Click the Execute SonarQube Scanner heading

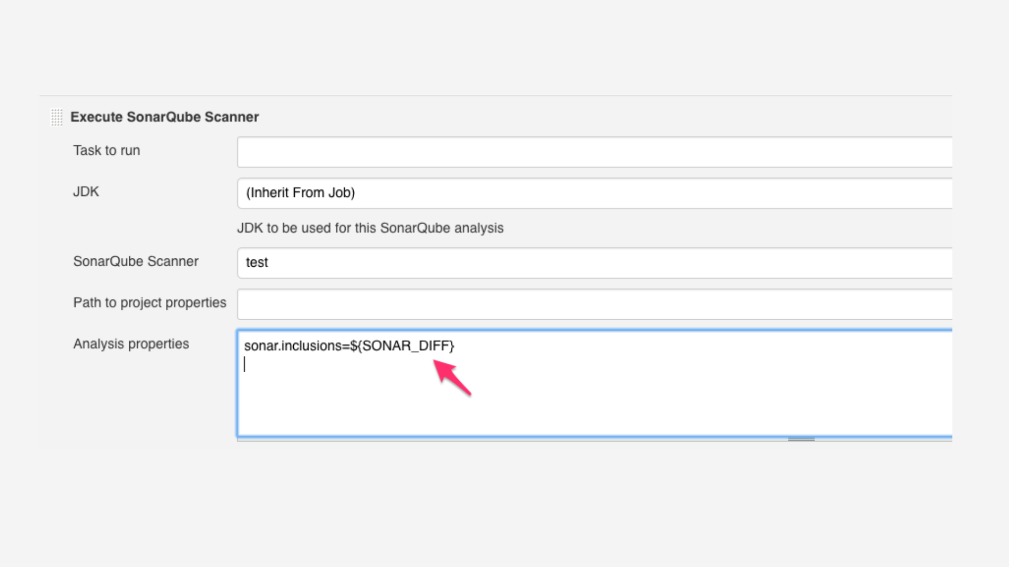(164, 117)
